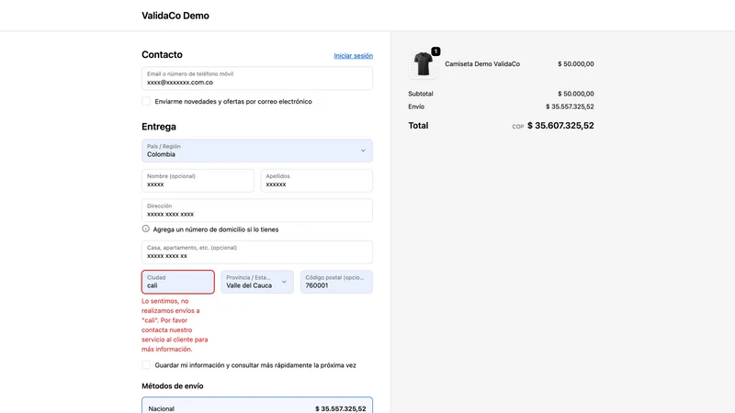Click Casa, apartamento, etc. field

click(x=257, y=251)
